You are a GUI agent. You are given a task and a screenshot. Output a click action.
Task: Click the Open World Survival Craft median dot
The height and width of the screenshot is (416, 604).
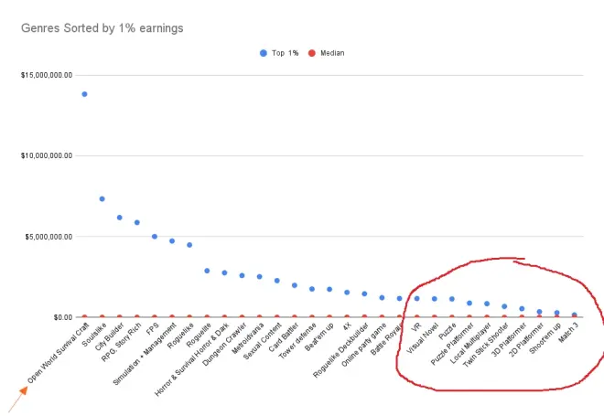pyautogui.click(x=84, y=317)
